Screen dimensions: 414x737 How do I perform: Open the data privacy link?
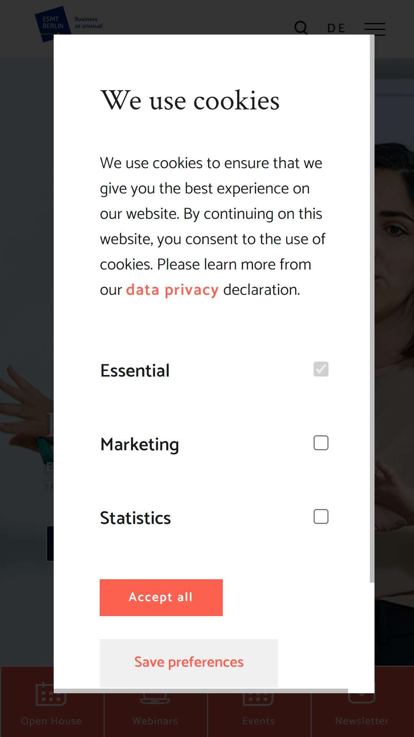(172, 290)
